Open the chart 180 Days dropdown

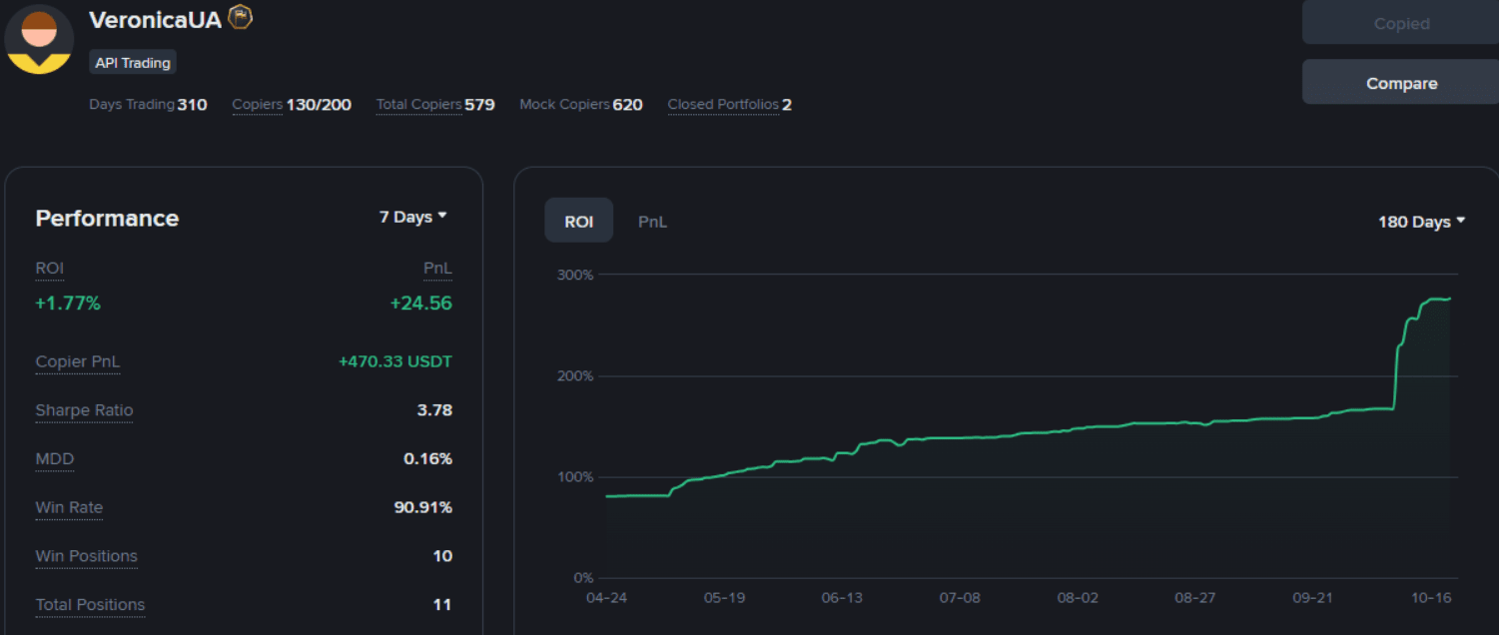click(1420, 222)
